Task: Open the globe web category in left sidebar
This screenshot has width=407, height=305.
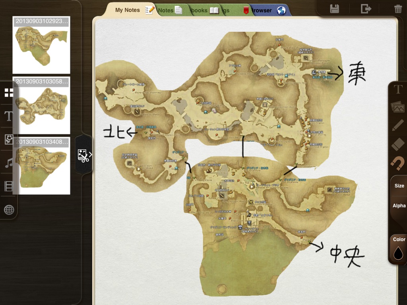Action: coord(9,210)
